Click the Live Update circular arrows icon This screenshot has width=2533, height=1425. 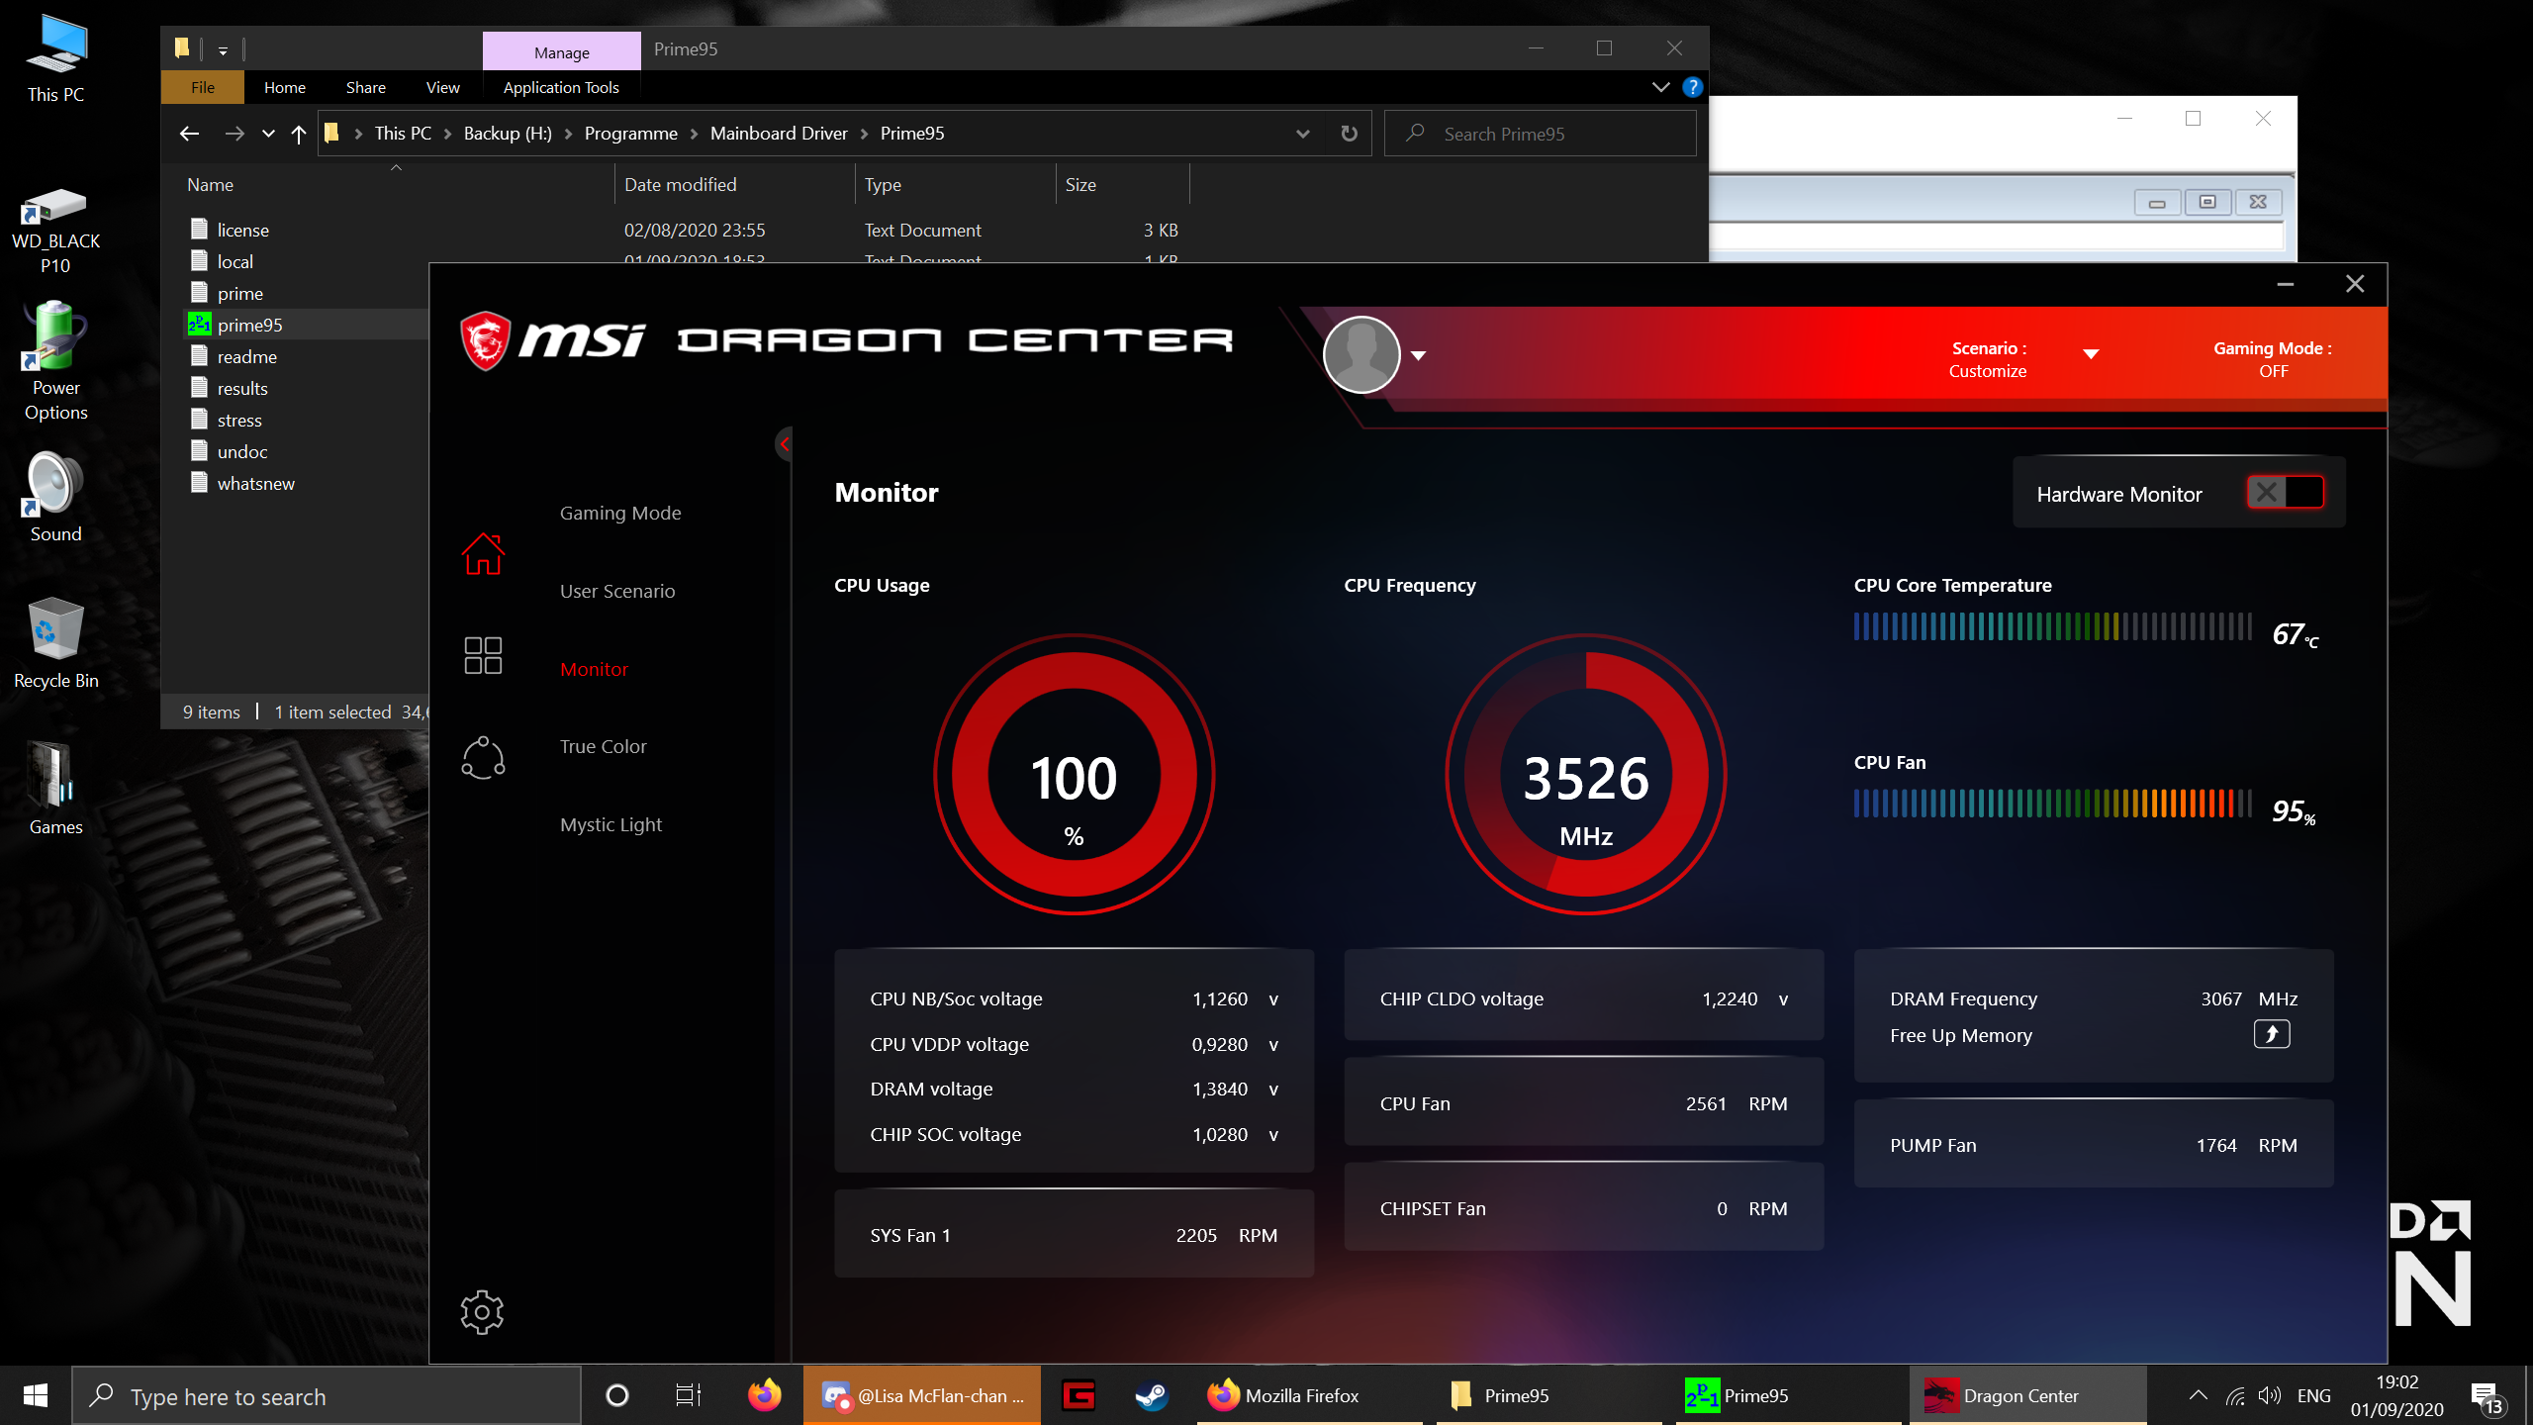(x=483, y=758)
